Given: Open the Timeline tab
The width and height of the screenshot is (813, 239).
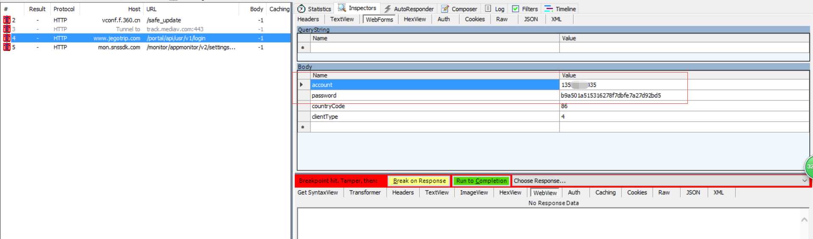Looking at the screenshot, I should (x=560, y=9).
